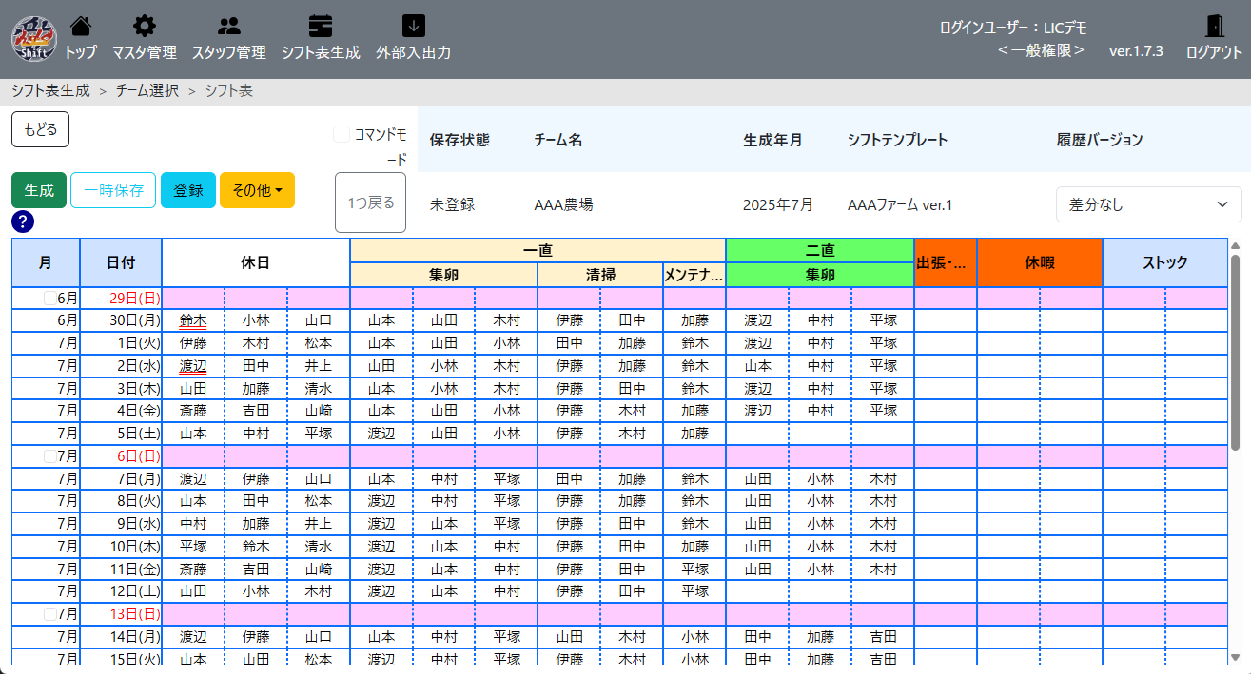Select the 出張 orange column header
This screenshot has width=1251, height=677.
[945, 262]
